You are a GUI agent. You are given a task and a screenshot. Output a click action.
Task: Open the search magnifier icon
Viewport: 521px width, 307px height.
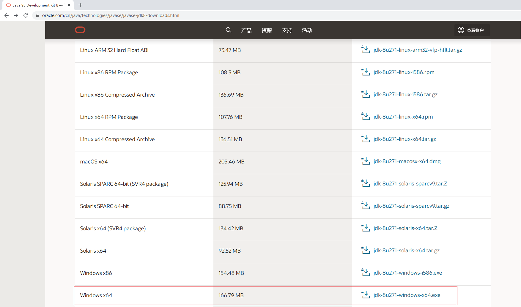pos(228,30)
